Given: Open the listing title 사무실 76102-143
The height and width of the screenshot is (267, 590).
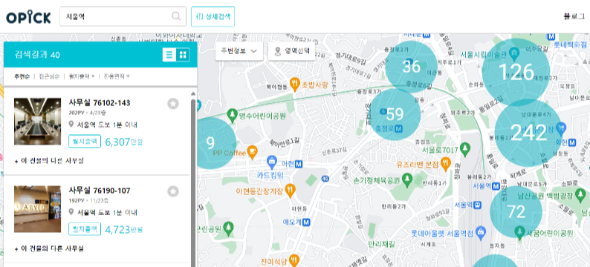Looking at the screenshot, I should pyautogui.click(x=100, y=103).
